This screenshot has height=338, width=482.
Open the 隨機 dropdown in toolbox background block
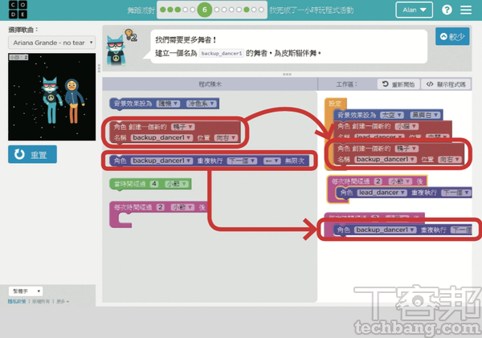(168, 104)
